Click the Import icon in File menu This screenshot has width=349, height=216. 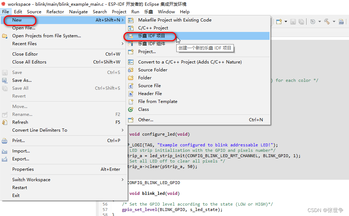coord(5,151)
